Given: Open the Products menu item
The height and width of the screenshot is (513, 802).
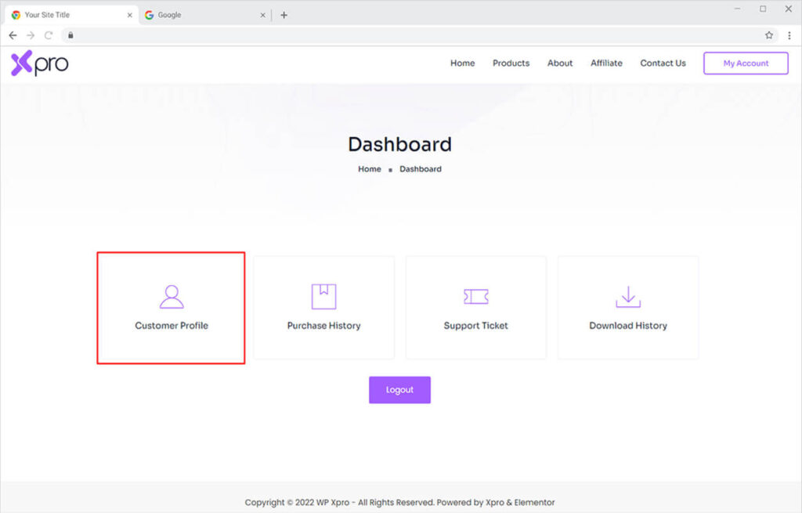Looking at the screenshot, I should [x=511, y=63].
